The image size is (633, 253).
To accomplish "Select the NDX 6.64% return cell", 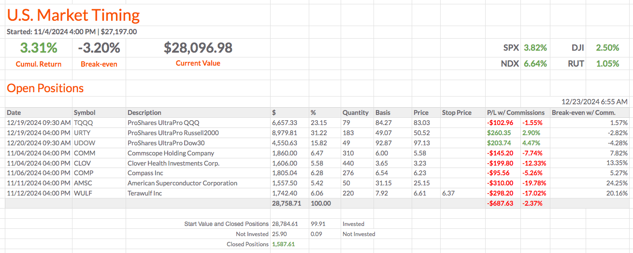I will (x=535, y=64).
